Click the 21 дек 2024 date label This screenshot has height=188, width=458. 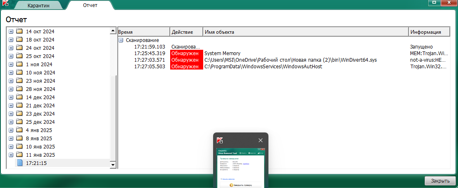point(40,105)
